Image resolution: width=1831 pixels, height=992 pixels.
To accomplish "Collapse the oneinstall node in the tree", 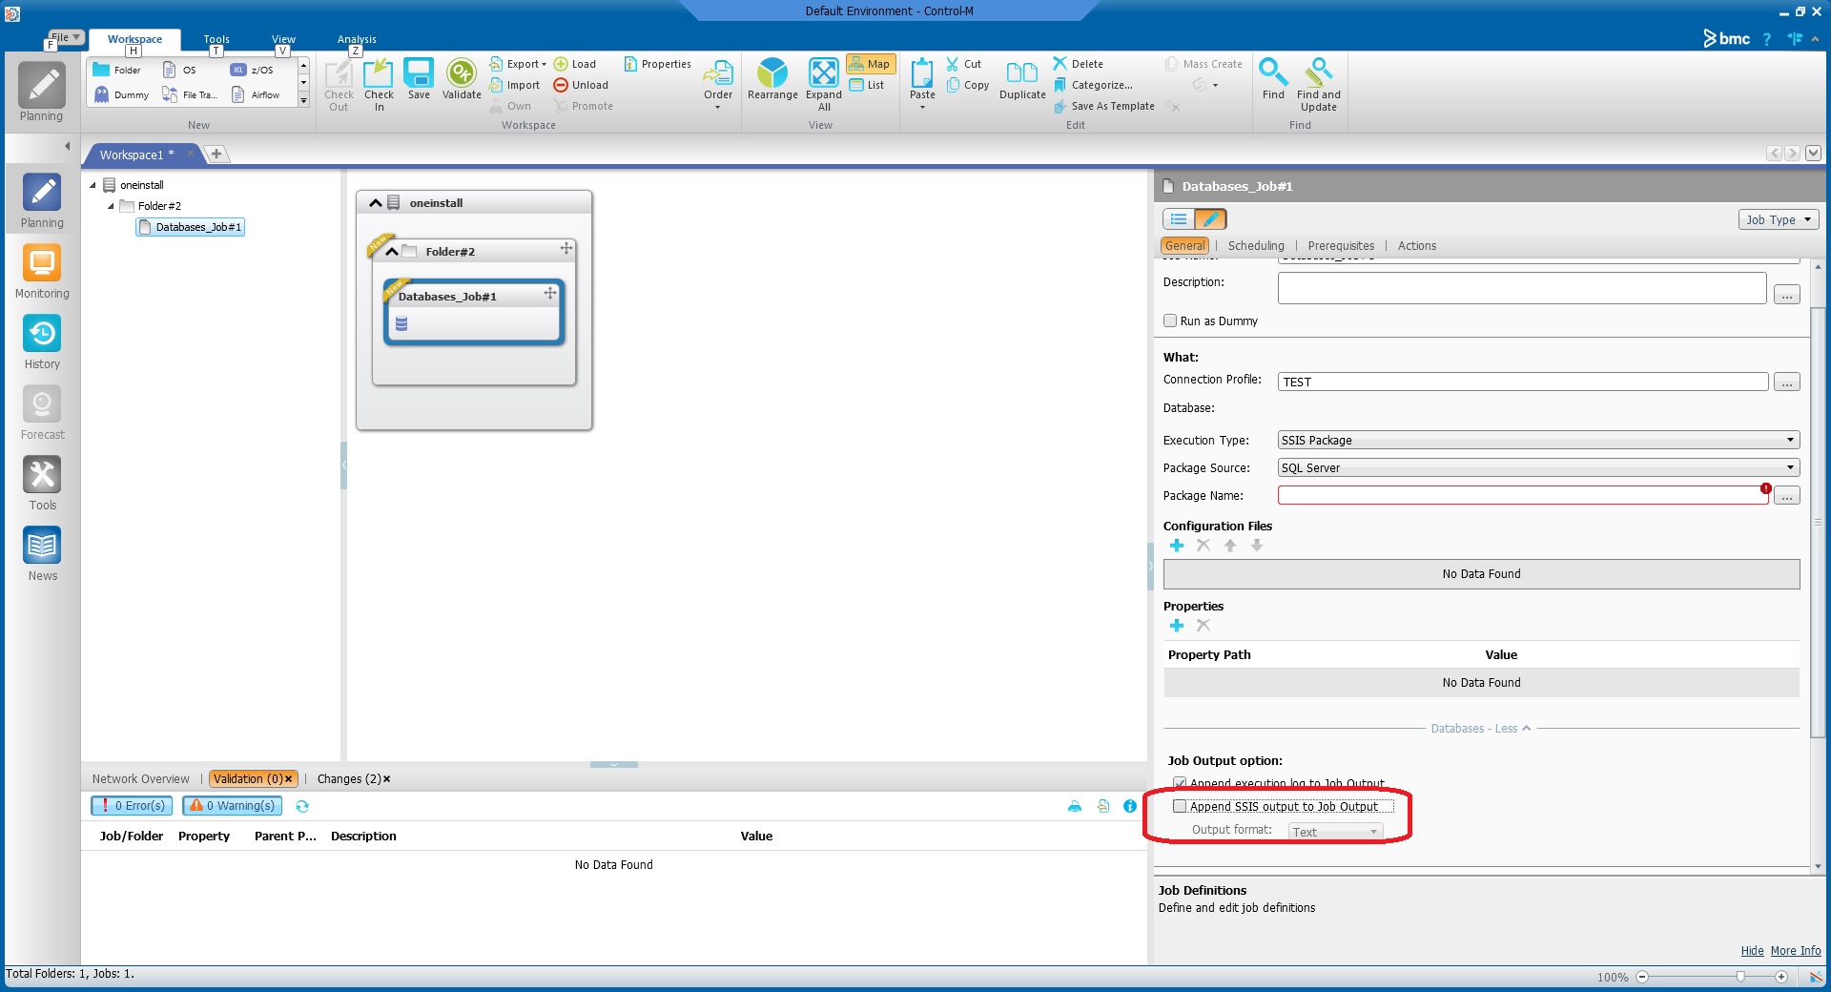I will [93, 185].
